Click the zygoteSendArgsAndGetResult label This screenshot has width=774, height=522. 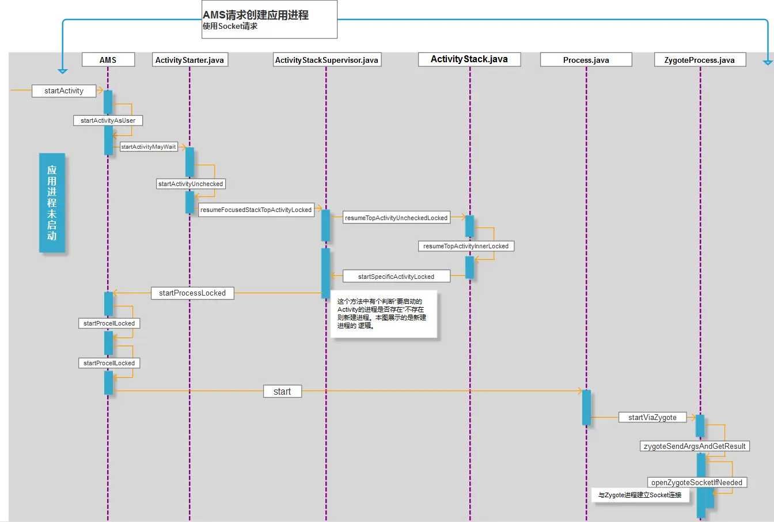(695, 446)
